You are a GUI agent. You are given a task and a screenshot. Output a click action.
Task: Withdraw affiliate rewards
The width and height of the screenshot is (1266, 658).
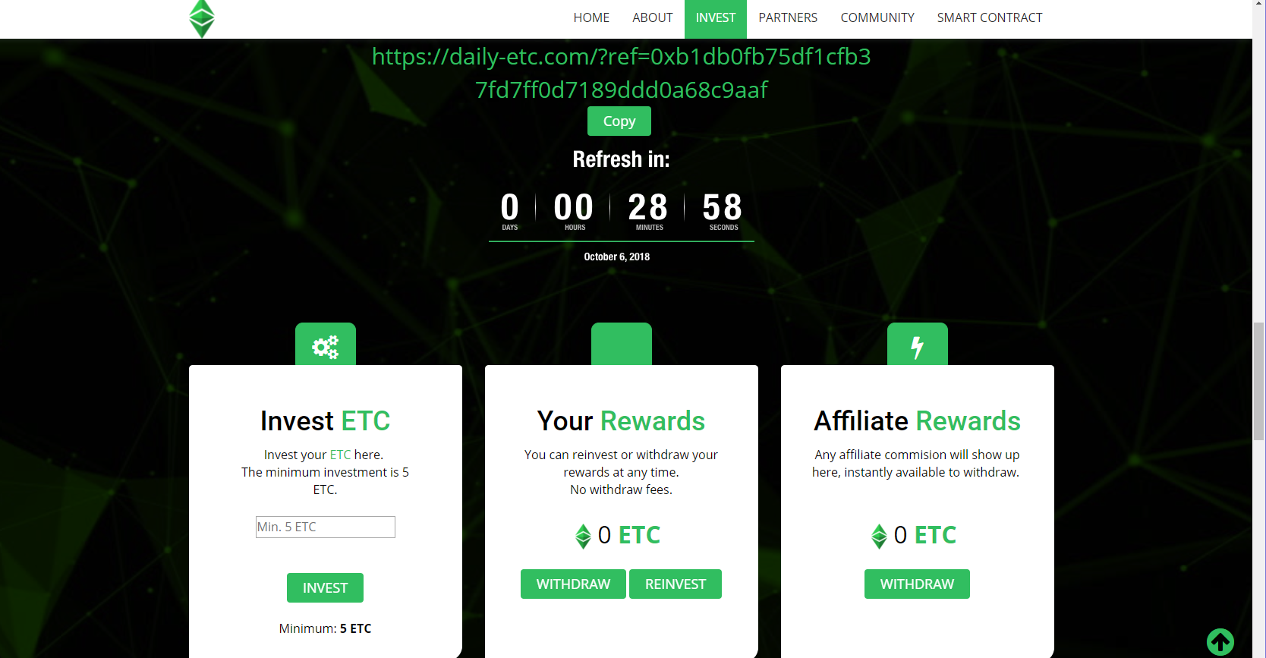click(x=917, y=584)
